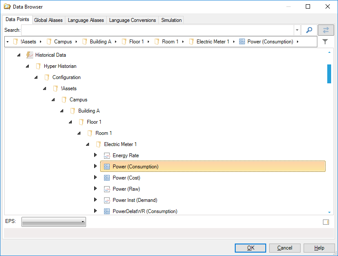This screenshot has width=338, height=256.
Task: Switch to the Global Aliases tab
Action: click(x=48, y=20)
